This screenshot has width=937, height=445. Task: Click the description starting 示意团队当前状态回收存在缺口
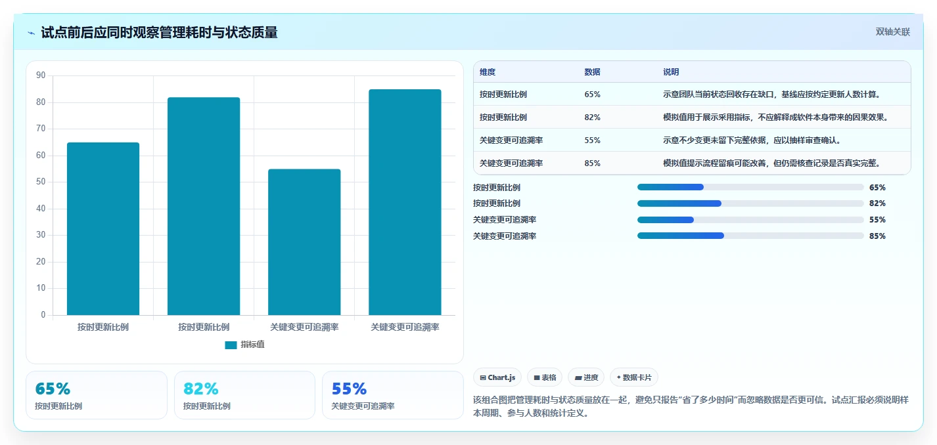tap(771, 95)
